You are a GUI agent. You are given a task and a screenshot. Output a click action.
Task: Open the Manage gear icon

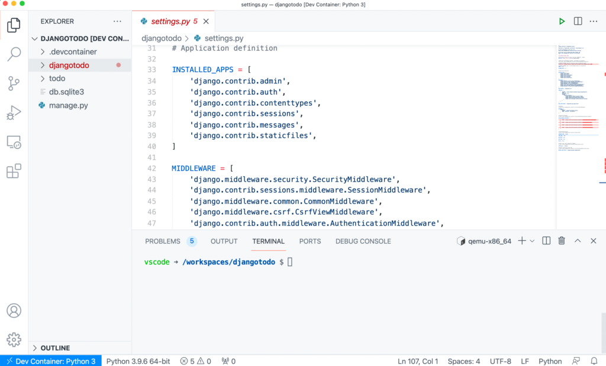tap(14, 340)
